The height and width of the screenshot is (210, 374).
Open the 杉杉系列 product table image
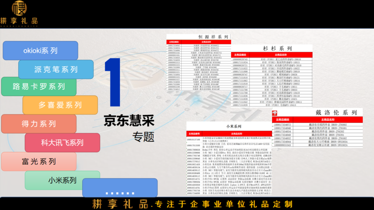click(272, 75)
